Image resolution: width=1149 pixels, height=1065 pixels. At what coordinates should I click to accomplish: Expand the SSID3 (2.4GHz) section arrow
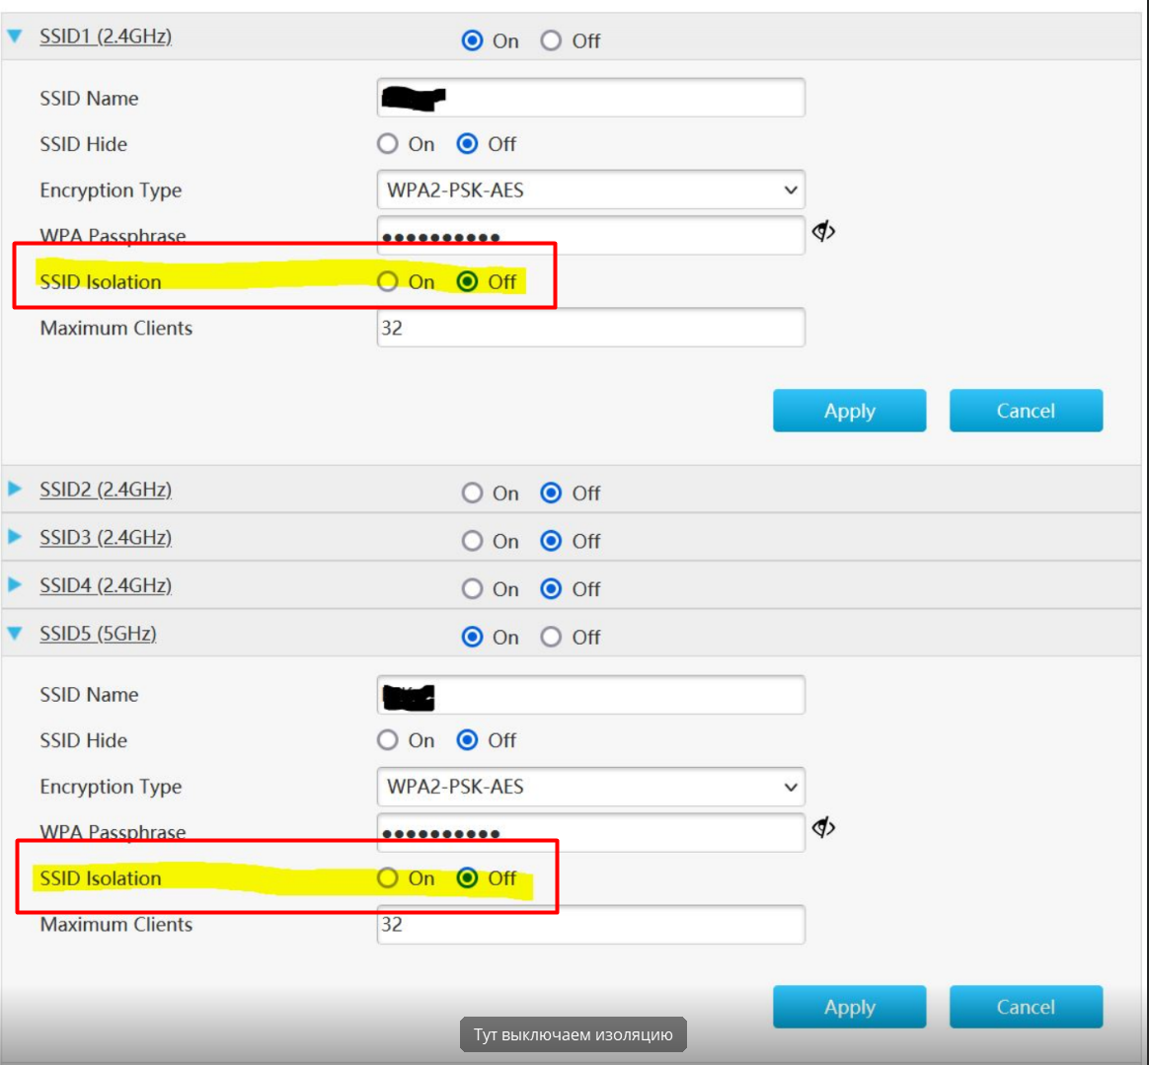(x=15, y=537)
